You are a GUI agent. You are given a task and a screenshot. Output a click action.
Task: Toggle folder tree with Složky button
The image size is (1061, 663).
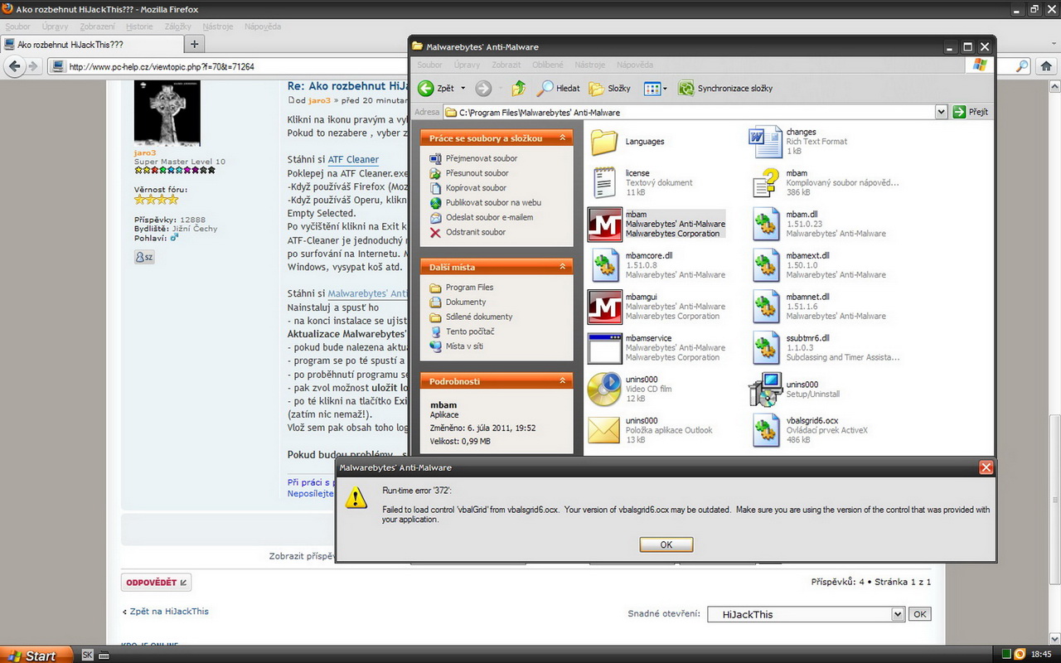(x=610, y=88)
